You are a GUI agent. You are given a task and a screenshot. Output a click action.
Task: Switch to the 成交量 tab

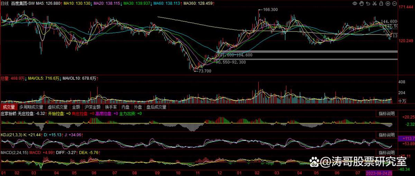click(8, 107)
